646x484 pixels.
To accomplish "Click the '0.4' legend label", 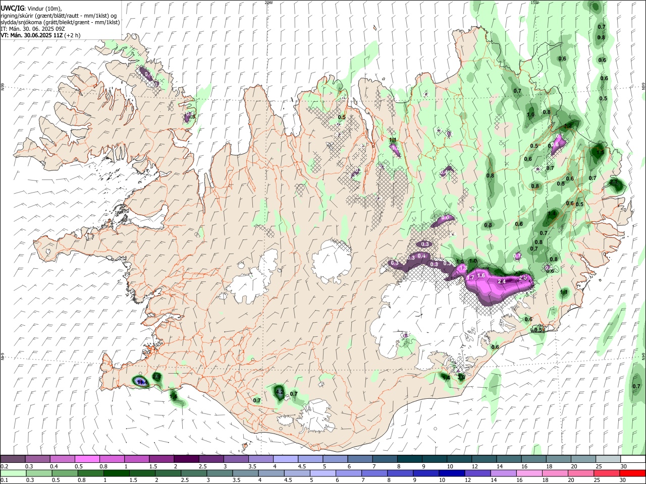I will coord(53,466).
